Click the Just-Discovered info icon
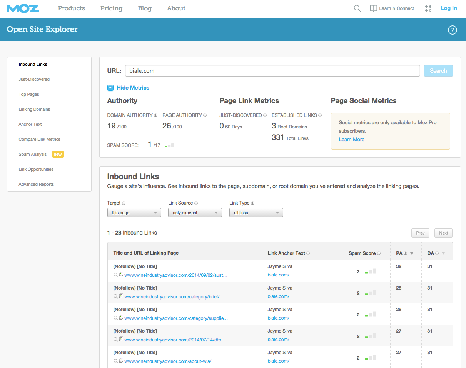466x368 pixels. point(265,115)
